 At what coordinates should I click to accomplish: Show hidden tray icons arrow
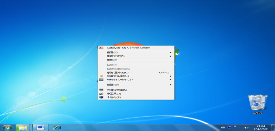point(240,127)
